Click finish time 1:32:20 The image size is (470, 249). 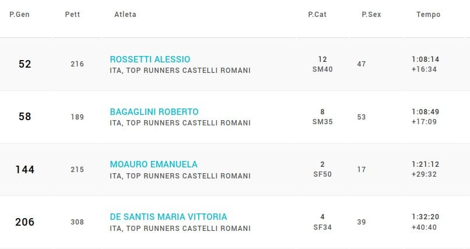(425, 217)
